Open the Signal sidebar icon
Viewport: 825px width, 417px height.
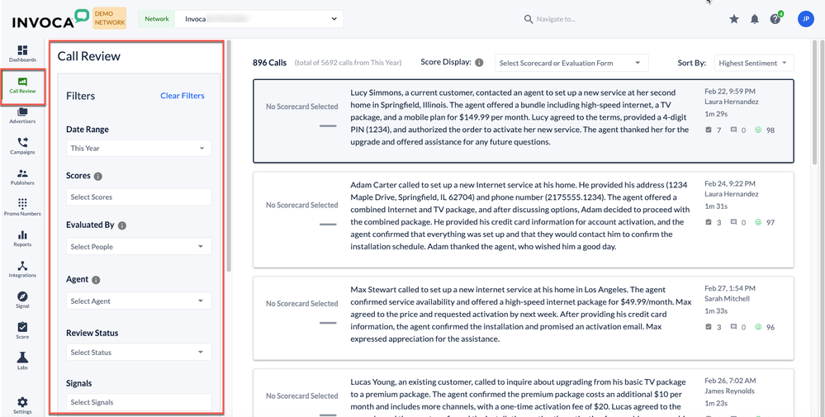22,300
